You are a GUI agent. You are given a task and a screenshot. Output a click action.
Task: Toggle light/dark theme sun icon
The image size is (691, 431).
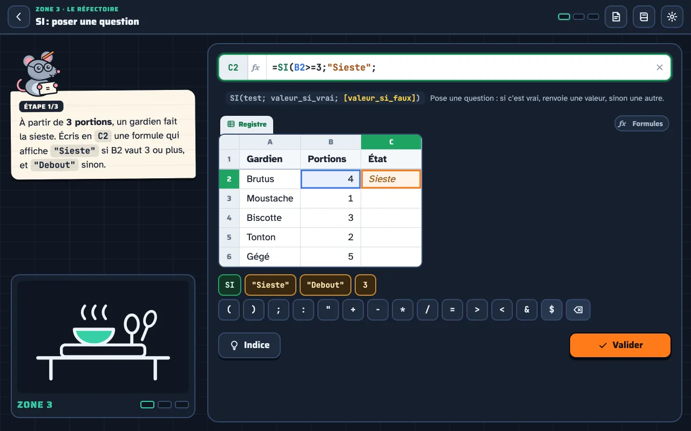(672, 17)
